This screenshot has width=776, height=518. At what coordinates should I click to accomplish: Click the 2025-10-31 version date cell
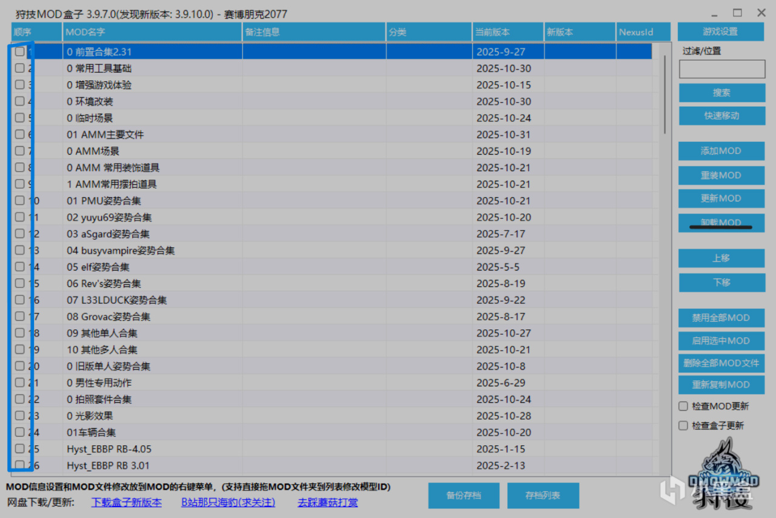click(504, 135)
